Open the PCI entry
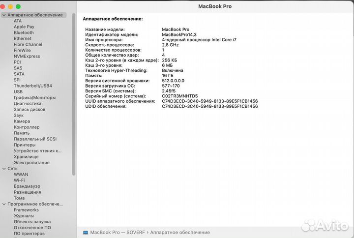 (x=17, y=62)
